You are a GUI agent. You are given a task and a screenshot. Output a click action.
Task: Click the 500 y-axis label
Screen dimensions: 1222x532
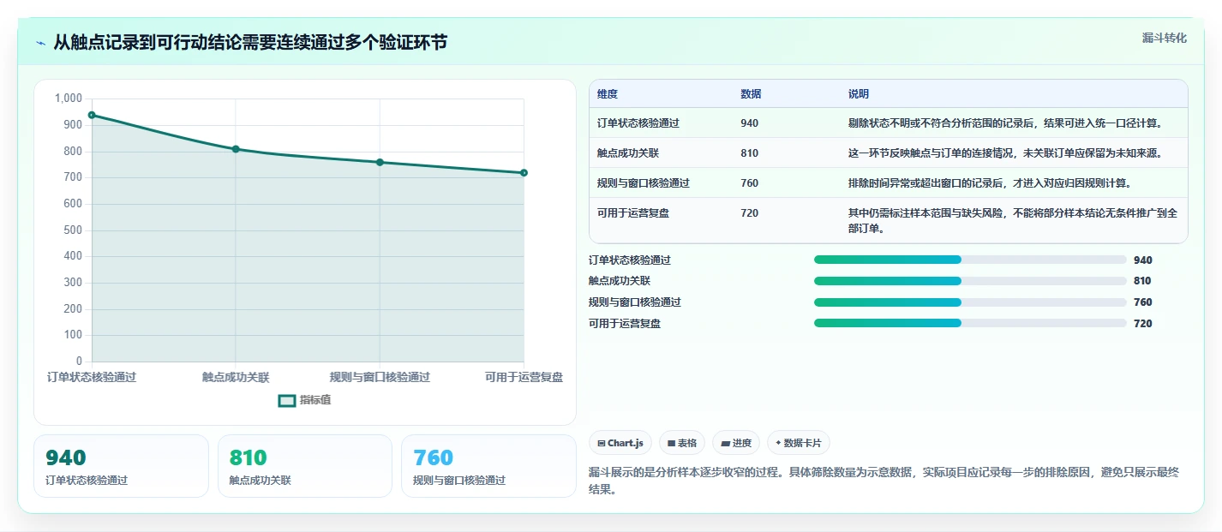point(73,230)
